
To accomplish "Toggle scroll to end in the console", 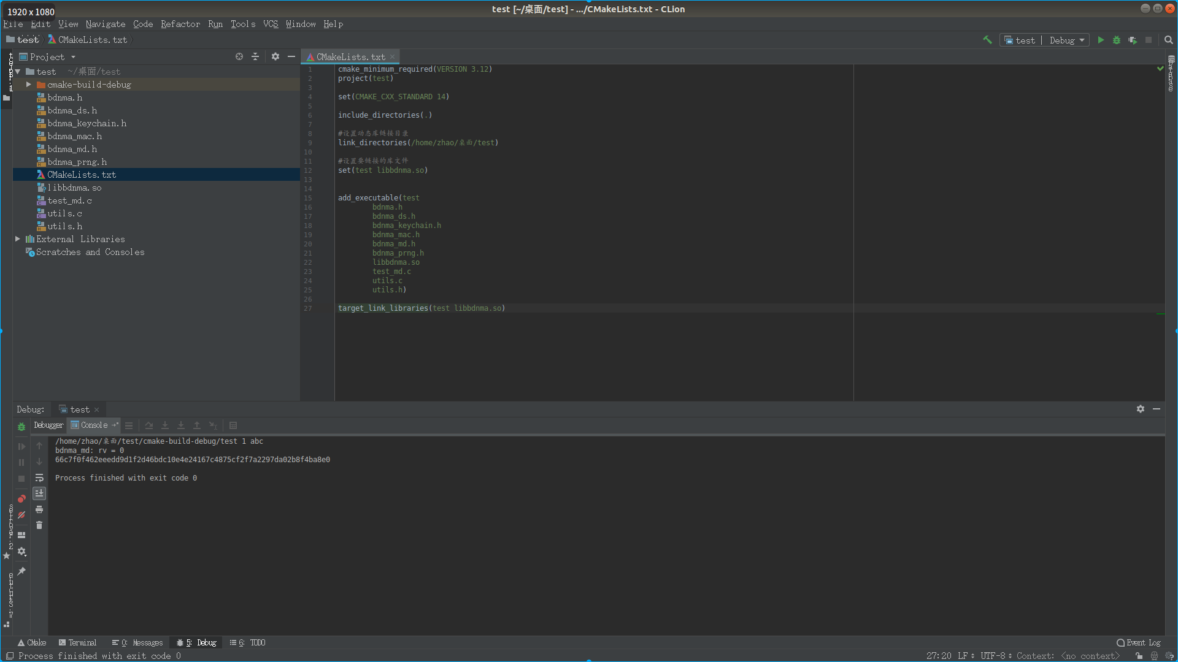I will tap(39, 493).
